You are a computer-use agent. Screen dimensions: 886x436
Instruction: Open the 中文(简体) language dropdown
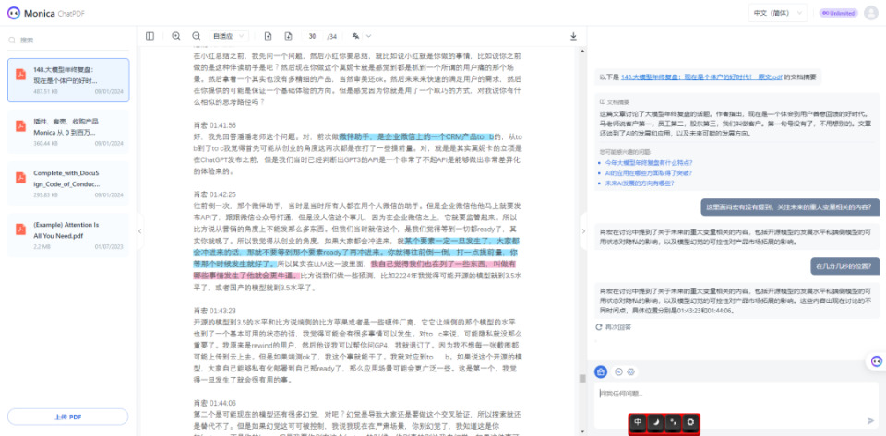777,13
